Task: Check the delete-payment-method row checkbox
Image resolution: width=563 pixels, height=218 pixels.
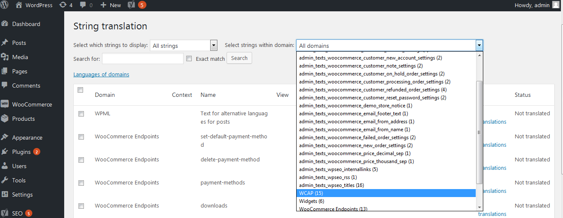Action: pos(81,160)
